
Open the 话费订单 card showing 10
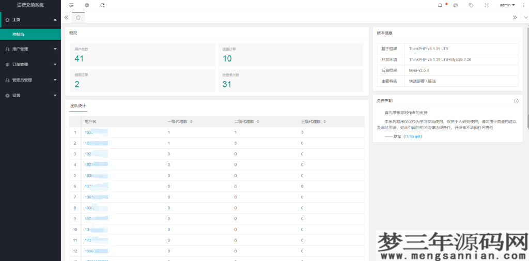290,54
